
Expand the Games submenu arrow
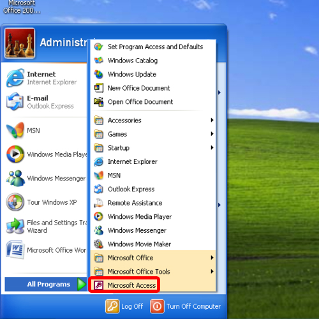[212, 134]
